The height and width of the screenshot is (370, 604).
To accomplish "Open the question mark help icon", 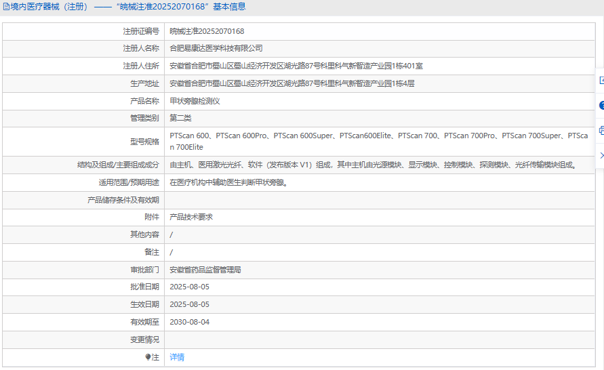I will point(601,106).
